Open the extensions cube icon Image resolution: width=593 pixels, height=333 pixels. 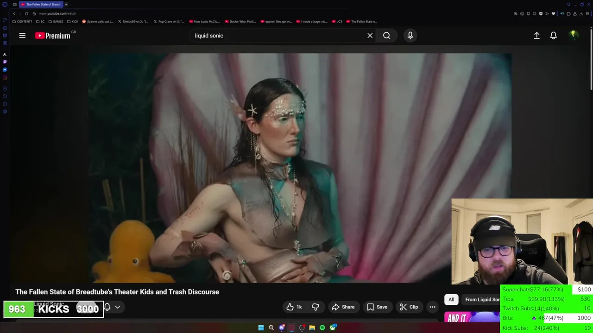point(568,14)
